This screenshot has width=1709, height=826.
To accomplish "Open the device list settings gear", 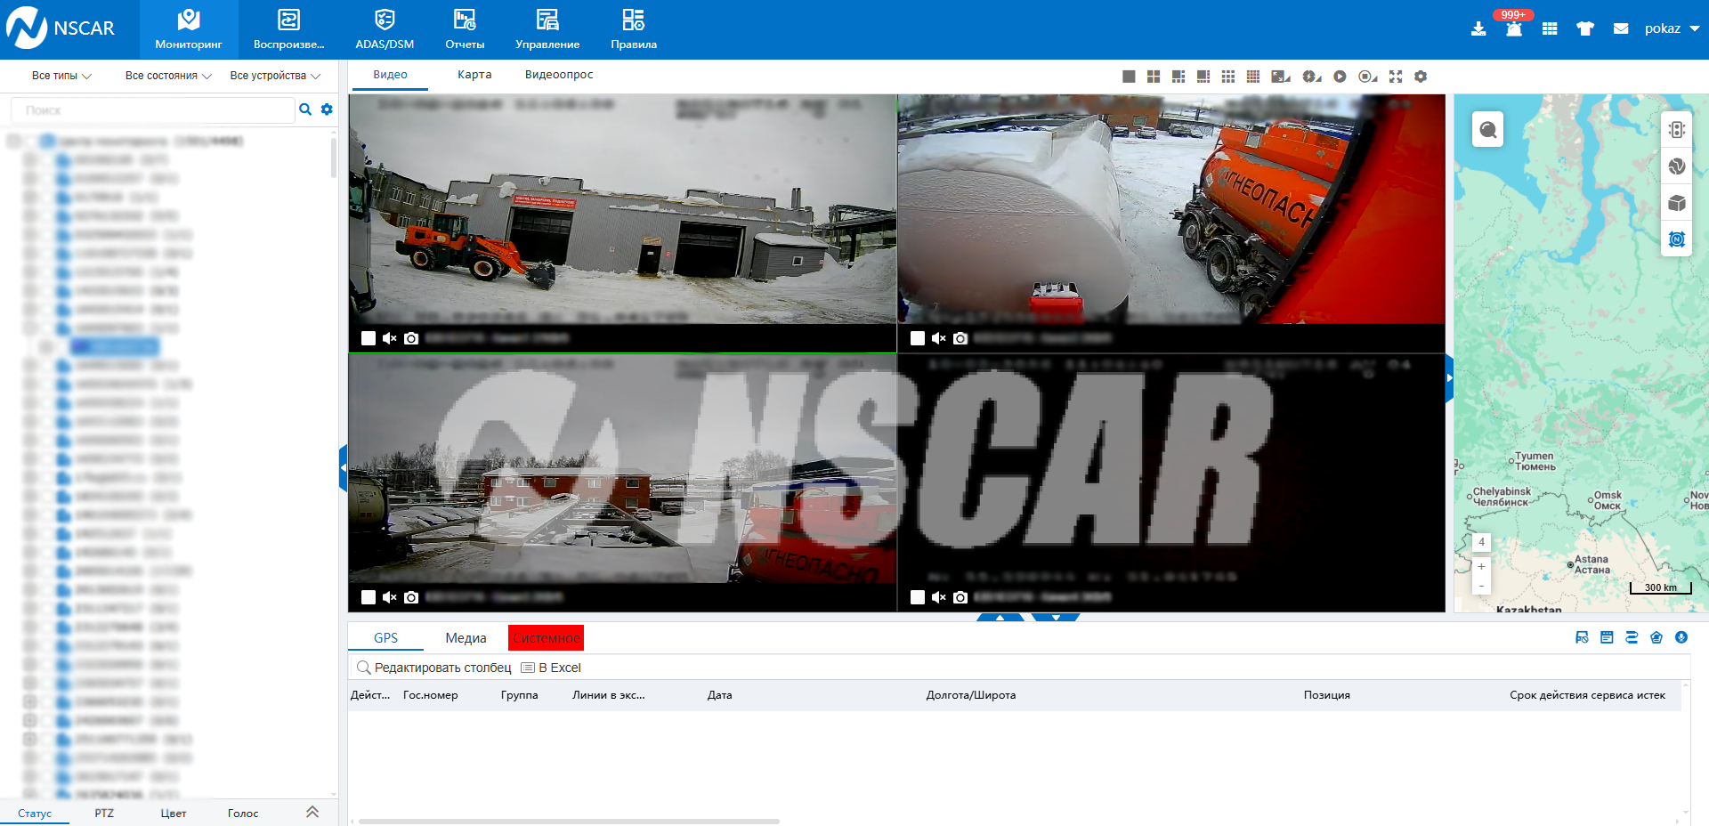I will 327,109.
